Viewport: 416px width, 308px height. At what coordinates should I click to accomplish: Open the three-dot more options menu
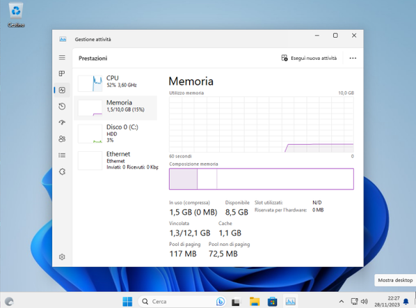353,59
